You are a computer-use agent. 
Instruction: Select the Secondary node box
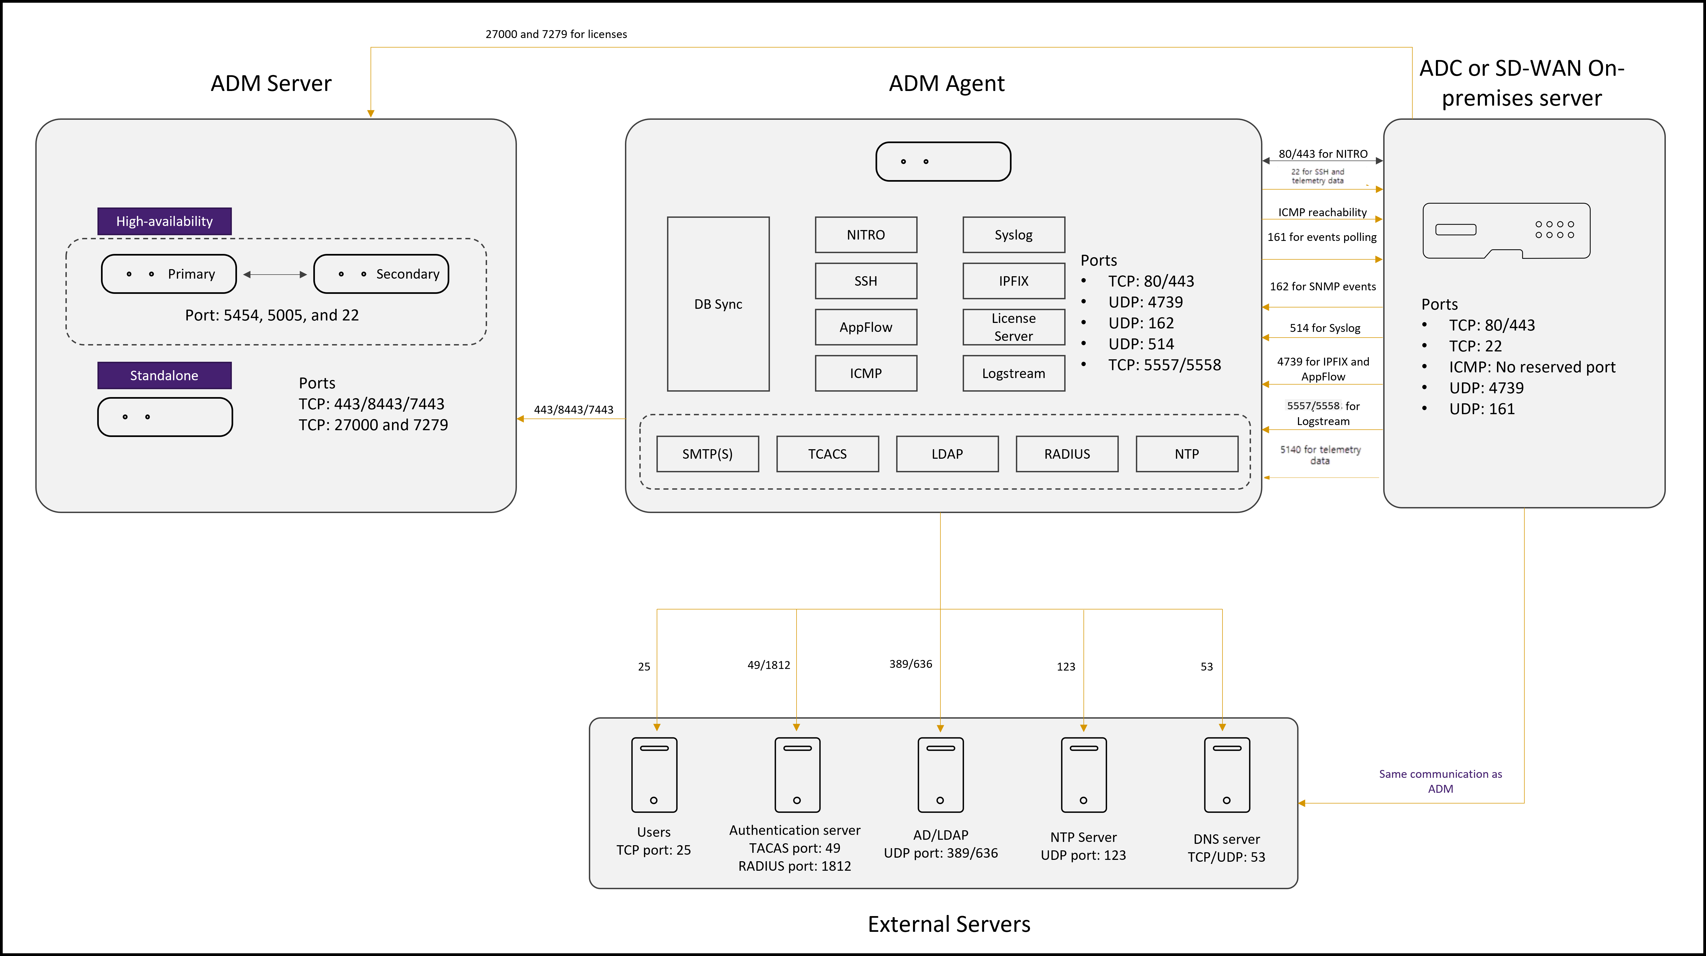(x=381, y=273)
